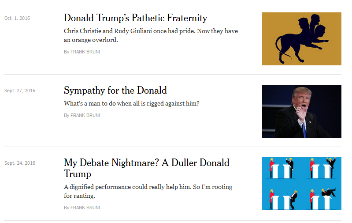Open 'Donald Trump's Pathetic Fraternity' headline

coord(135,18)
